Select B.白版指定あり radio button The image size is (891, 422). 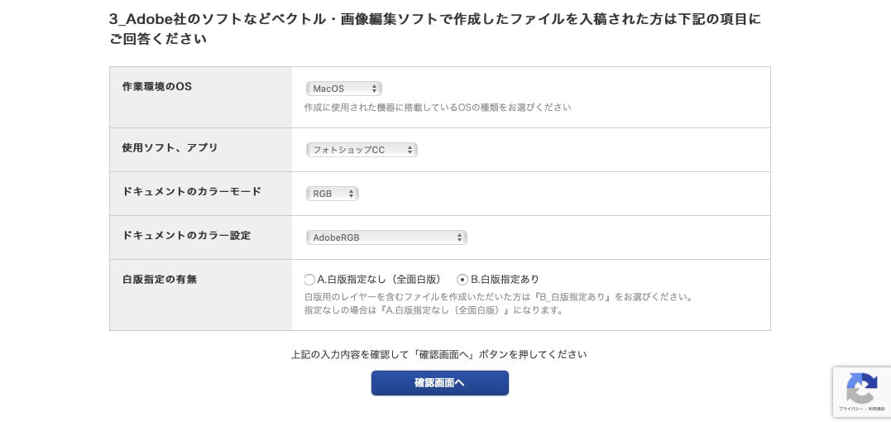[462, 280]
